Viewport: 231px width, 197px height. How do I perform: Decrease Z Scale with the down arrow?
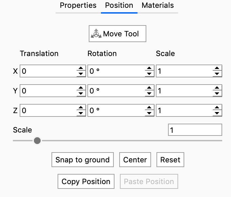click(x=217, y=113)
